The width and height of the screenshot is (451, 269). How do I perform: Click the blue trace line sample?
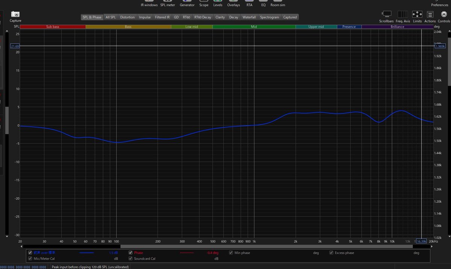(86, 253)
